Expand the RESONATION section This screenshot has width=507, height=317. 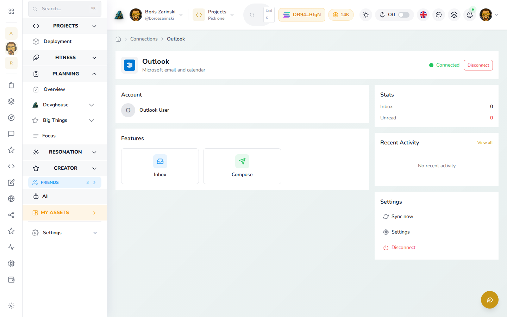pyautogui.click(x=65, y=152)
